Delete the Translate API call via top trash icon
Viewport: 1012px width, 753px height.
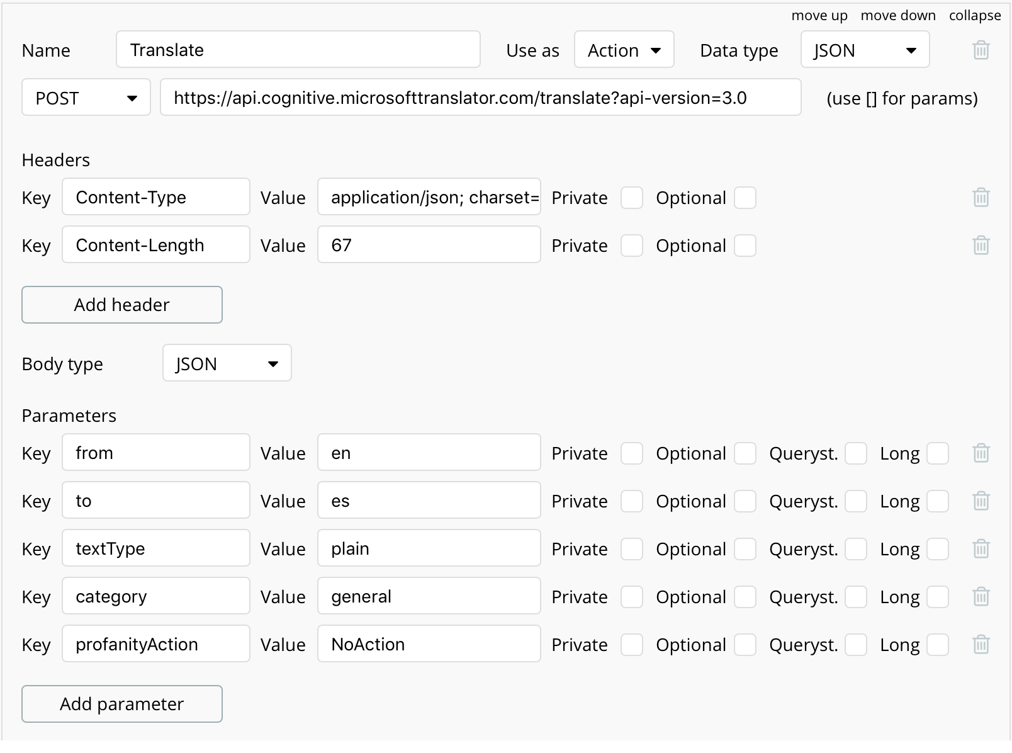[x=981, y=50]
